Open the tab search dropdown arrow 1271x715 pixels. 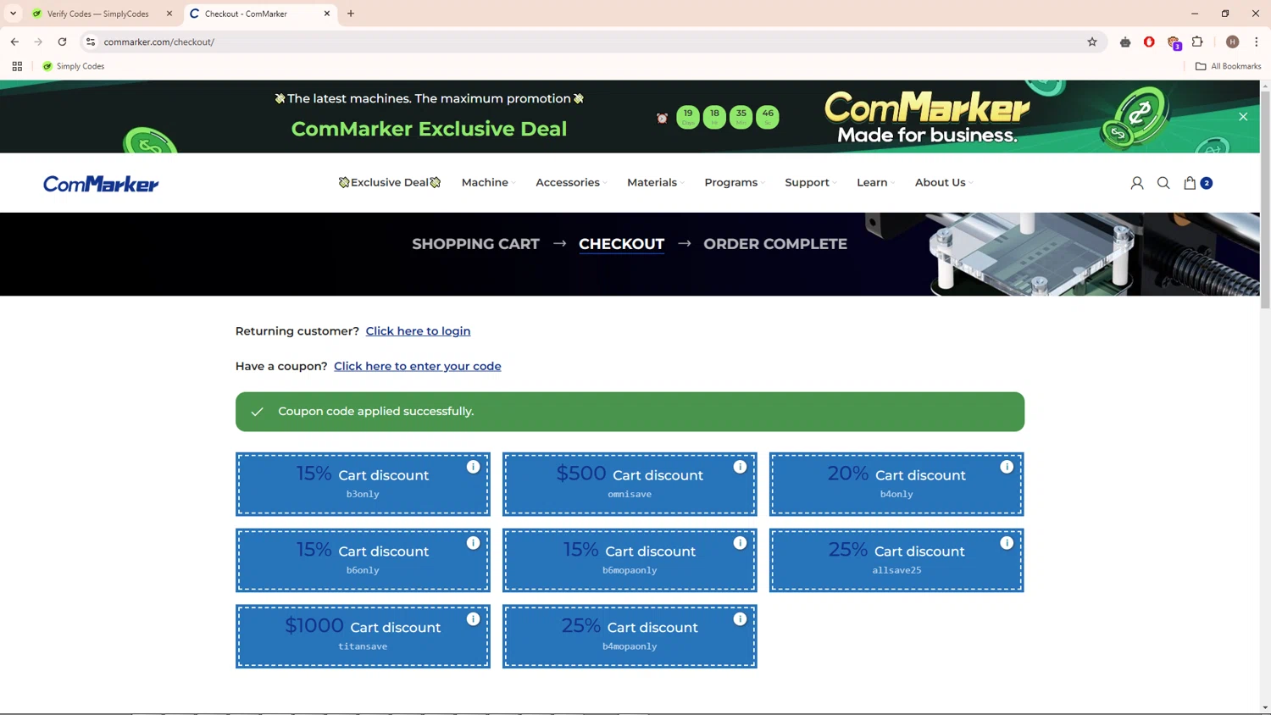(x=13, y=14)
